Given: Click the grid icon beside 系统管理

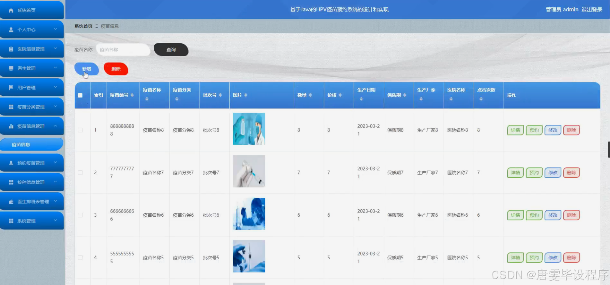Looking at the screenshot, I should click(11, 221).
